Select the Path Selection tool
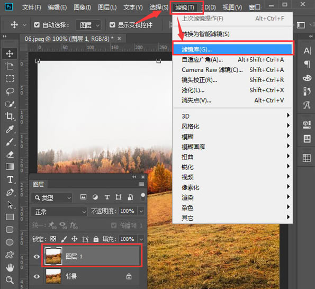 click(x=10, y=205)
